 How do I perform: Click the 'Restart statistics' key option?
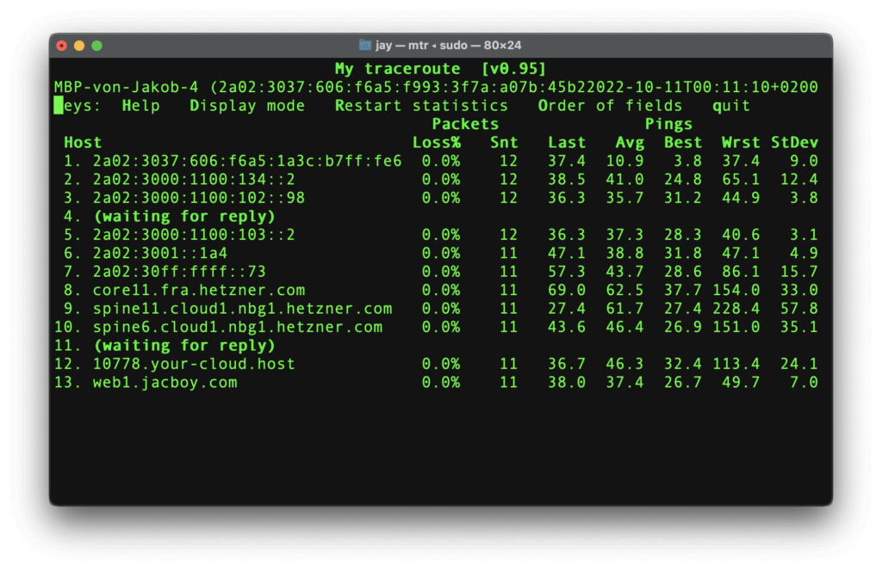[x=421, y=106]
